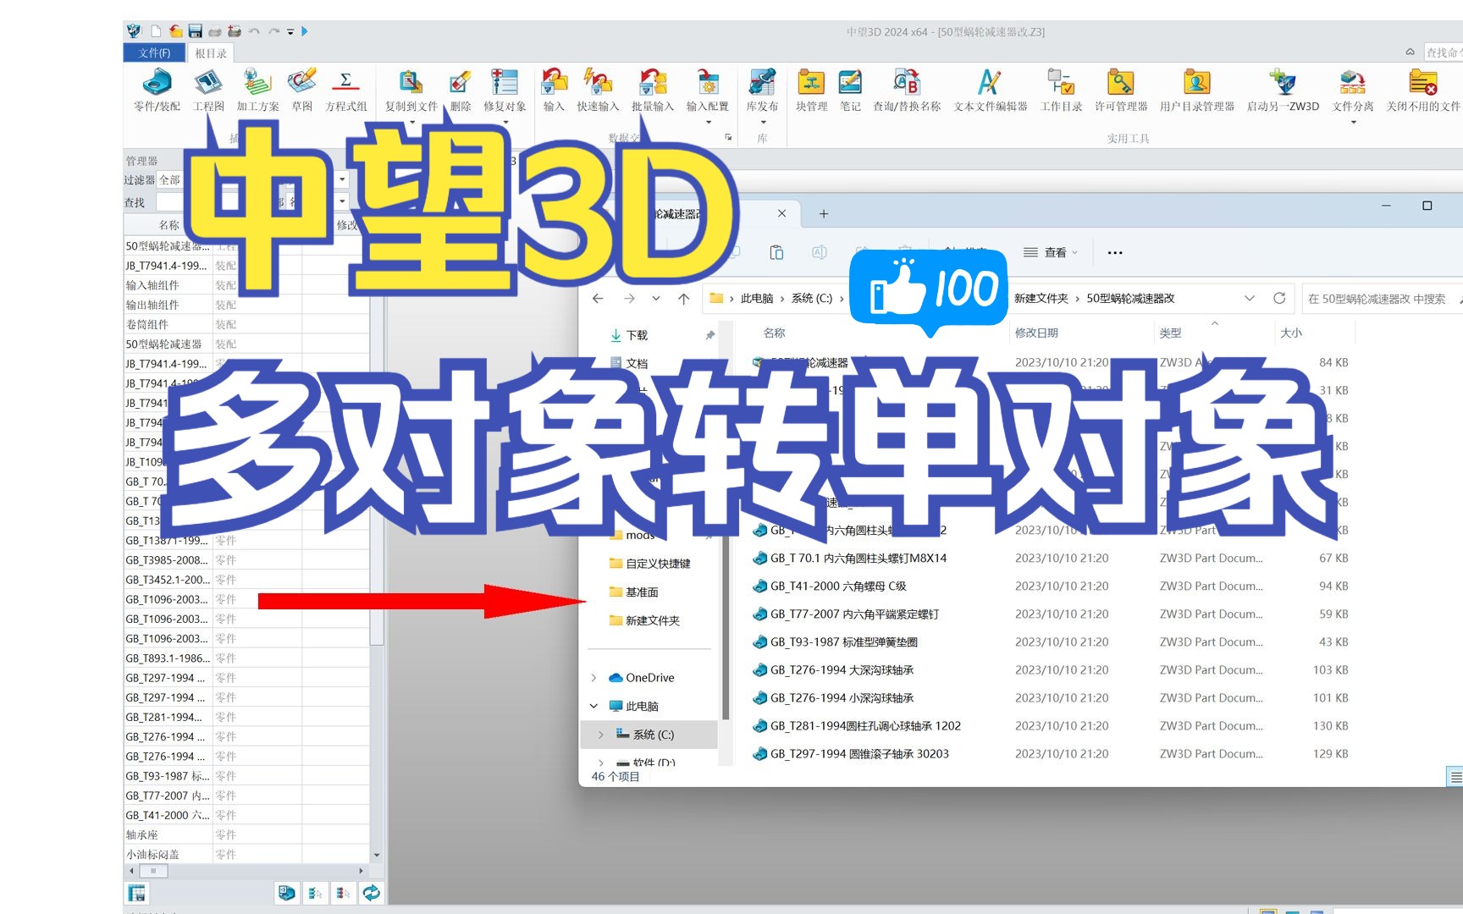
Task: Select 小油标闷盖 row in the manager list
Action: pyautogui.click(x=246, y=854)
